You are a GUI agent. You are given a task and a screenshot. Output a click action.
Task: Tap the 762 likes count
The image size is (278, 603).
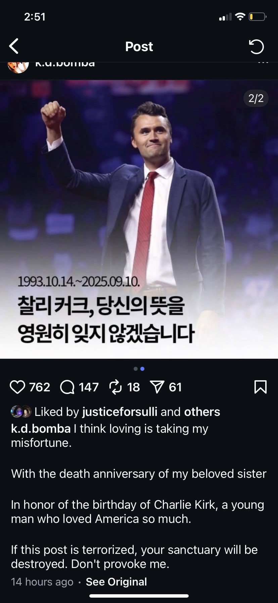click(x=40, y=387)
